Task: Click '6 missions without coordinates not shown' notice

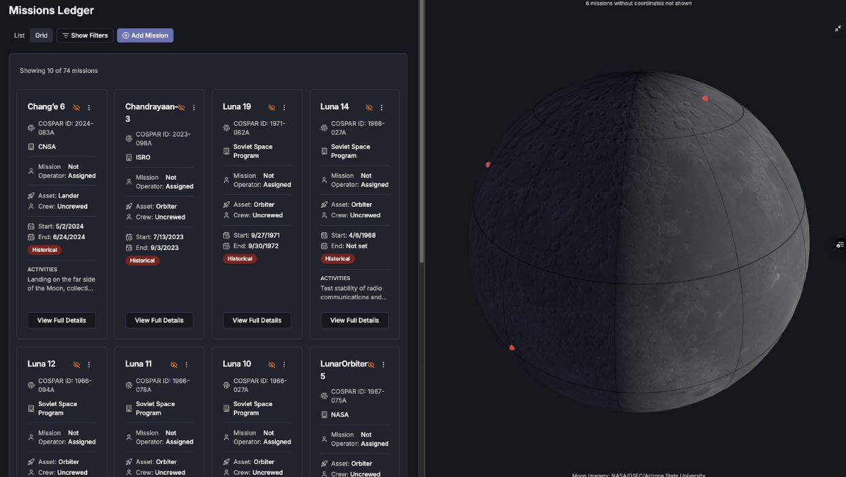Action: tap(638, 3)
